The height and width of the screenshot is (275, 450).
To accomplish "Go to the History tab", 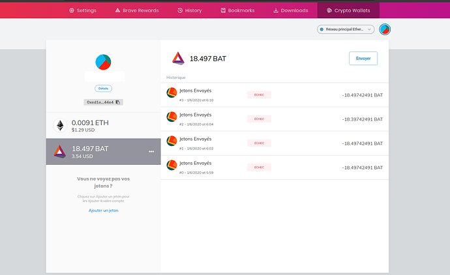I will coord(189,10).
